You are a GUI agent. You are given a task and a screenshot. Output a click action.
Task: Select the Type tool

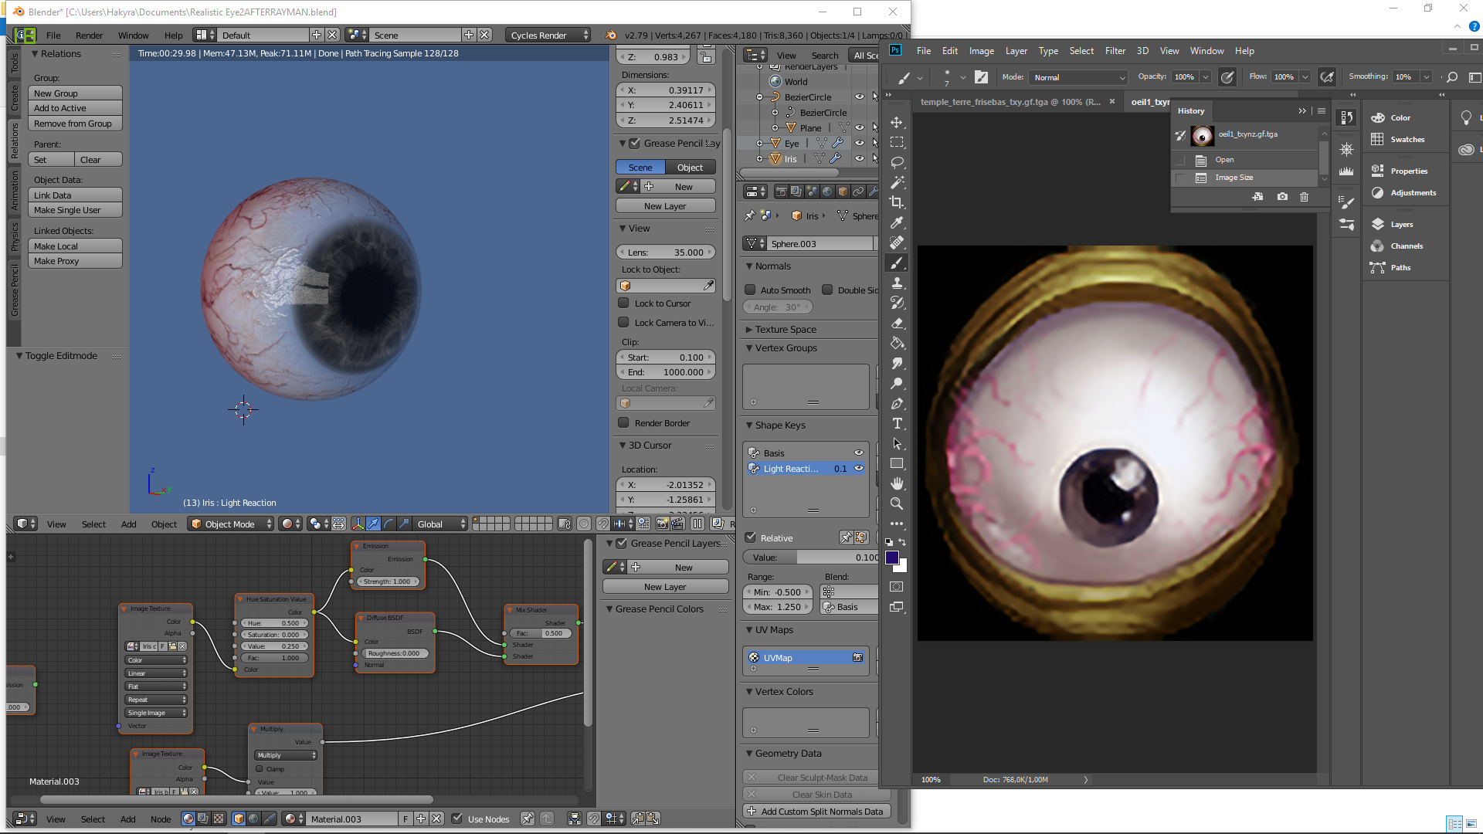897,423
